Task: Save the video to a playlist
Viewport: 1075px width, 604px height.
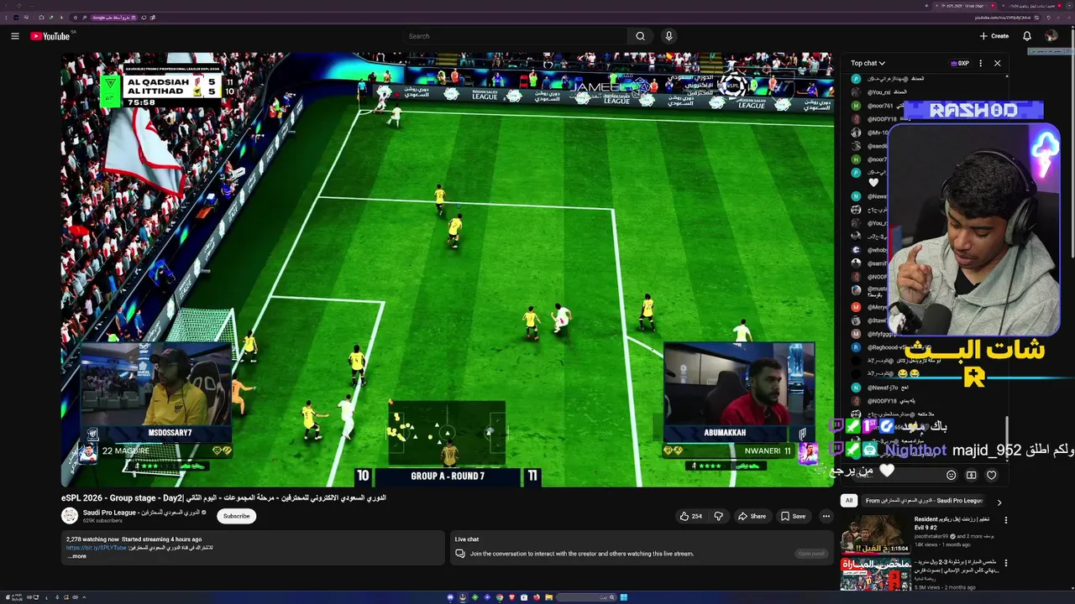Action: pos(792,516)
